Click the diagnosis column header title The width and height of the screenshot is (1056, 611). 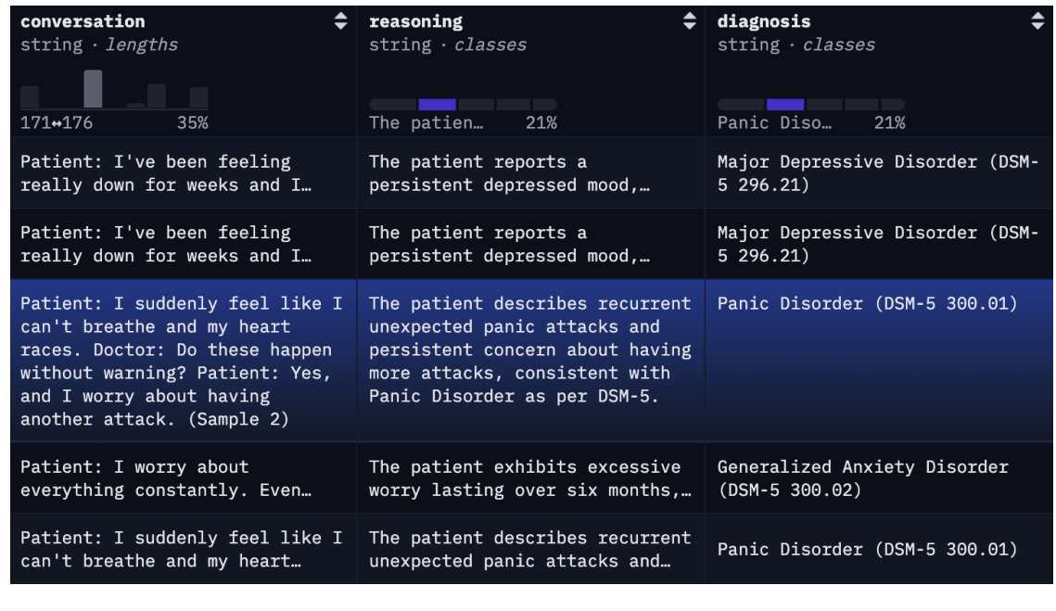(763, 21)
